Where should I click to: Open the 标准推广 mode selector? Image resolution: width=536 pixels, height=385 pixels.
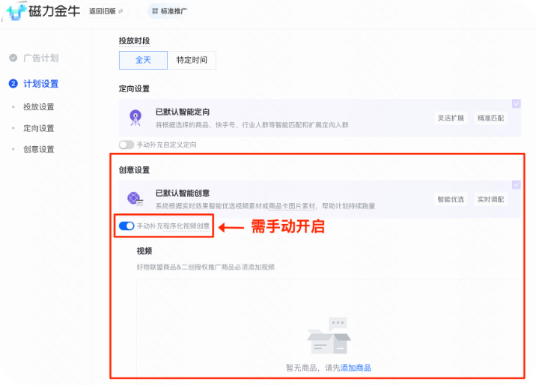point(169,11)
